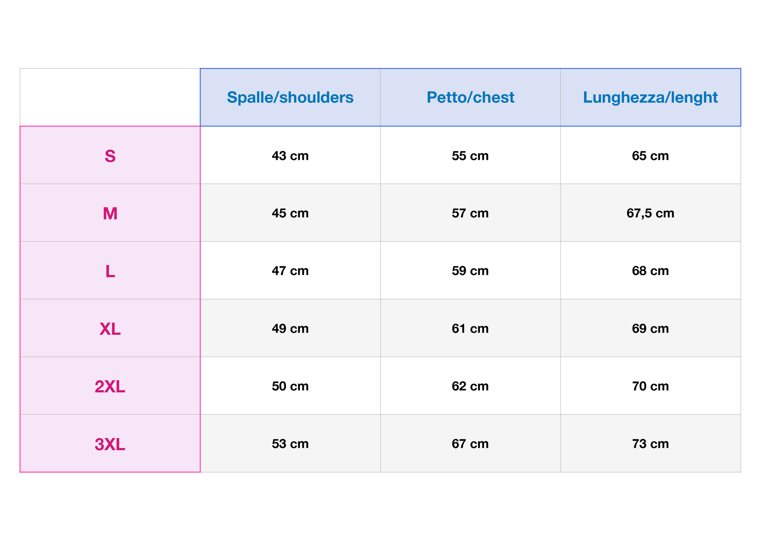Click the Spalle/shoulders column header
This screenshot has height=537, width=761.
coord(290,97)
